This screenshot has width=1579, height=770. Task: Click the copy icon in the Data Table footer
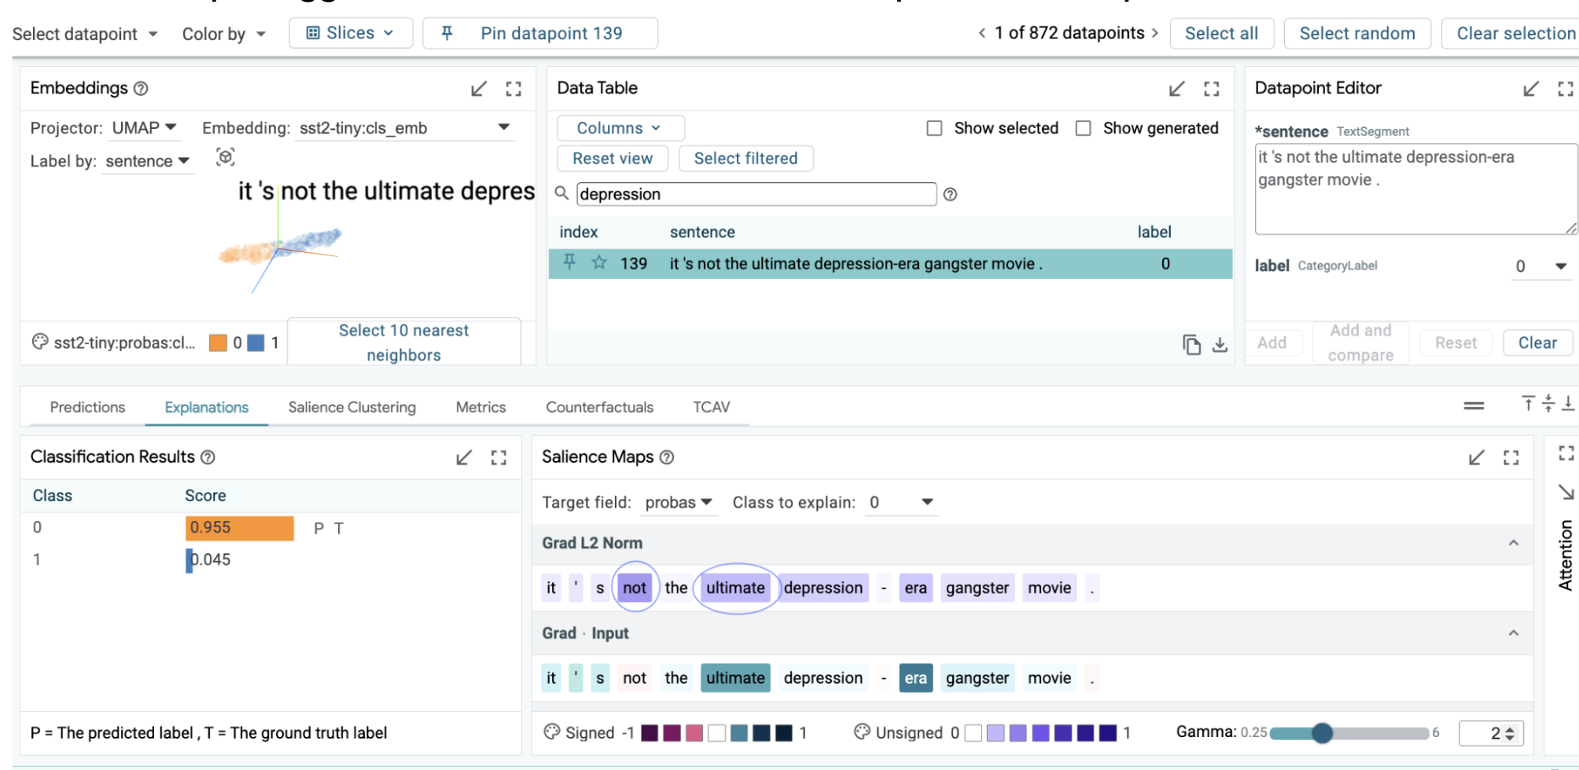point(1191,345)
